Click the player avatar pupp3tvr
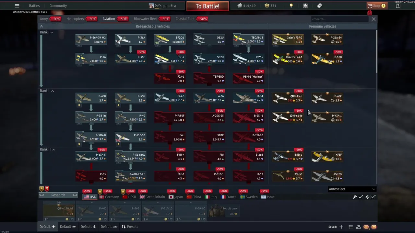 coord(151,6)
